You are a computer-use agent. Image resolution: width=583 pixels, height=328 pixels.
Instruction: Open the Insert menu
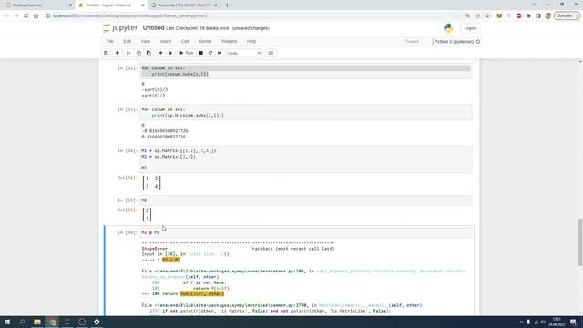166,41
